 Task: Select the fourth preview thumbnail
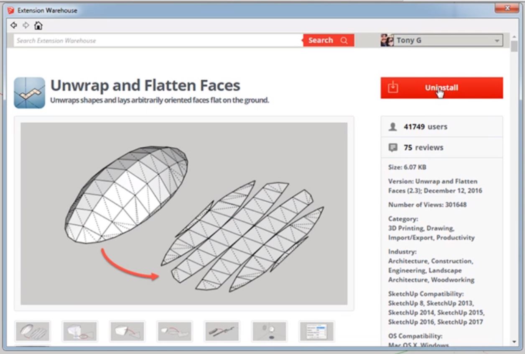(175, 332)
